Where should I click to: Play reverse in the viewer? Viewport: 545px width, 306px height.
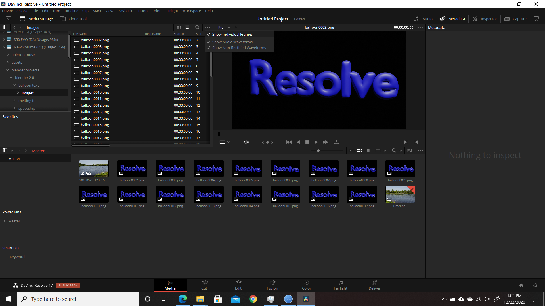point(298,142)
